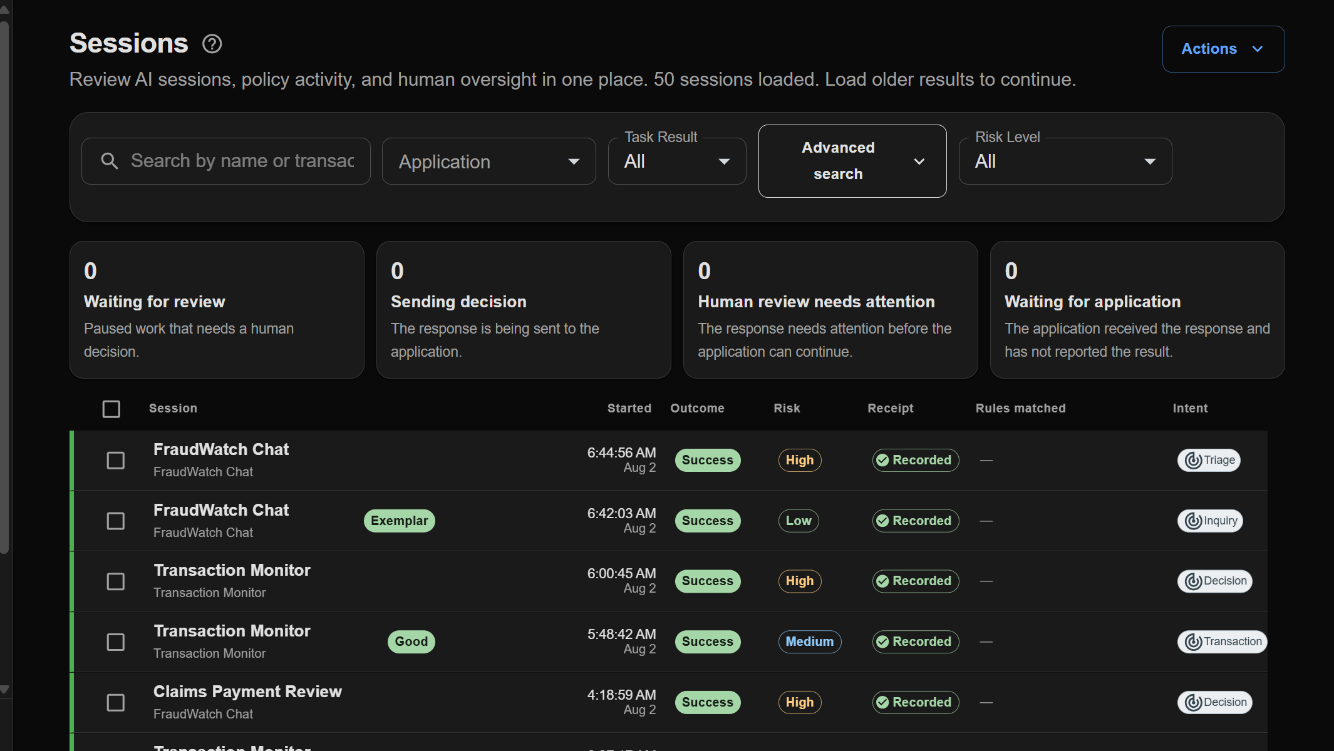Viewport: 1334px width, 751px height.
Task: Open the Actions dropdown menu
Action: coord(1223,49)
